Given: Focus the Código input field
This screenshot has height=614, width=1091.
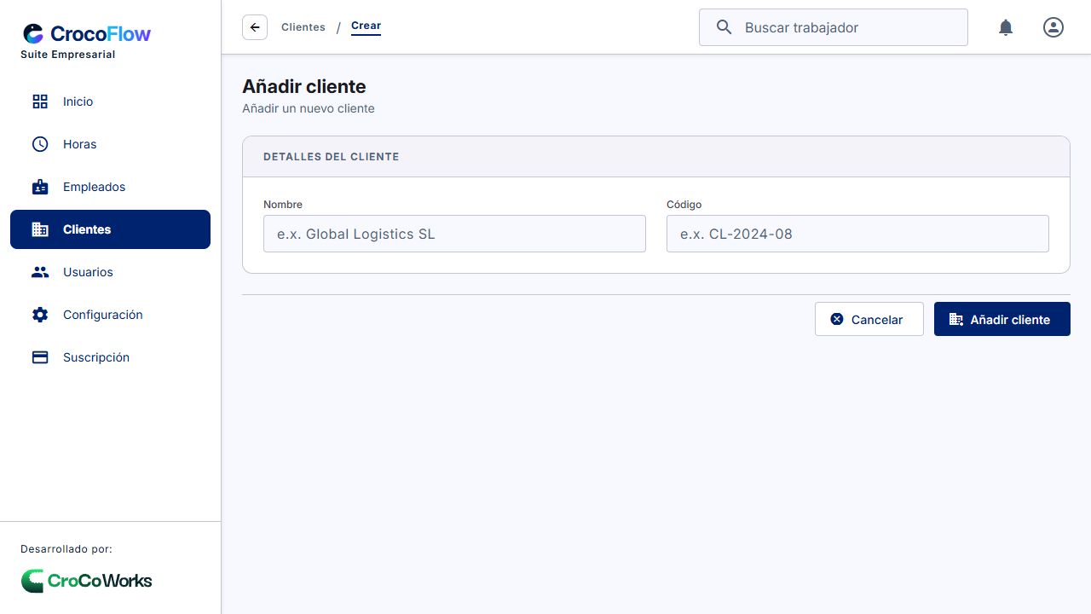Looking at the screenshot, I should point(857,234).
